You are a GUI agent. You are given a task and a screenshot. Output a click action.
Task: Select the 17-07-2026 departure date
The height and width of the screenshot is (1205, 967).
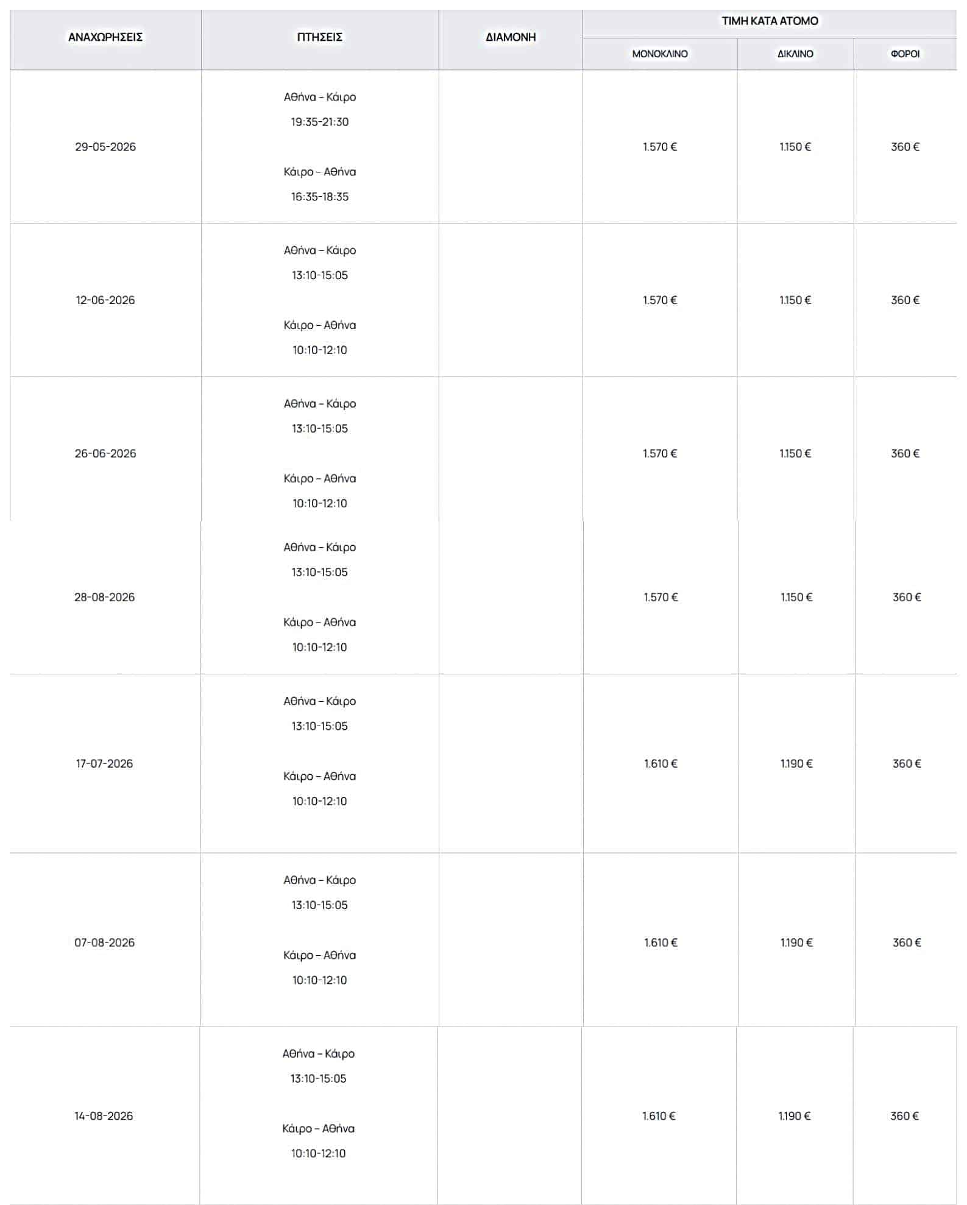pyautogui.click(x=105, y=764)
